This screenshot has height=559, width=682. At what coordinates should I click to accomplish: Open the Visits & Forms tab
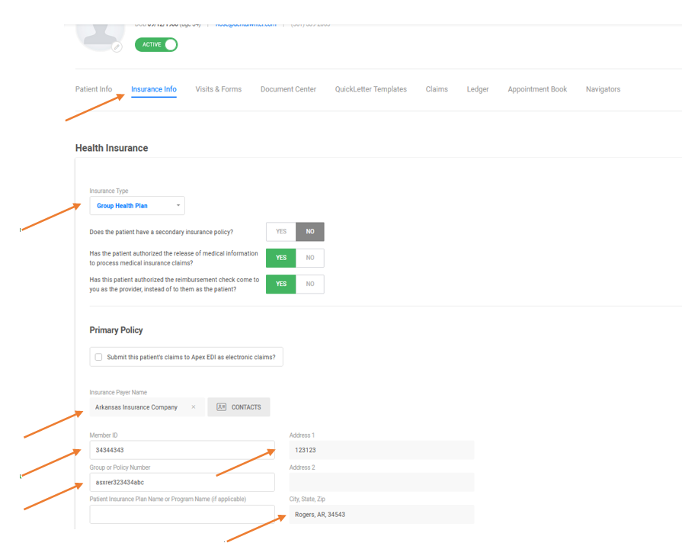pos(218,89)
